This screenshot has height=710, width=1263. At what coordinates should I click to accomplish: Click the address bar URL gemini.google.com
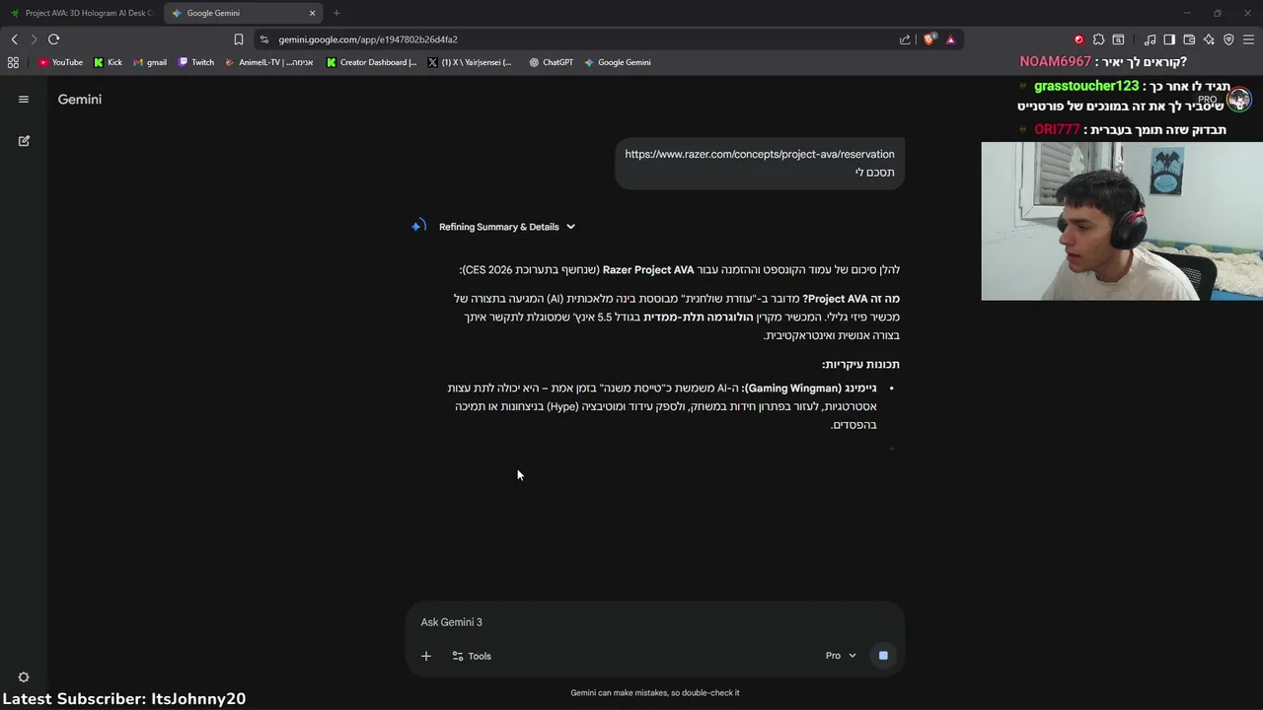coord(367,39)
